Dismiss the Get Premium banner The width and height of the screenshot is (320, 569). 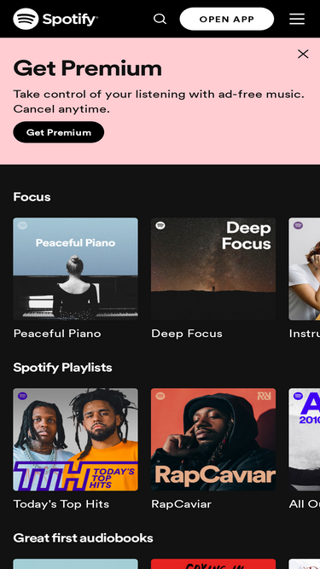[x=303, y=54]
